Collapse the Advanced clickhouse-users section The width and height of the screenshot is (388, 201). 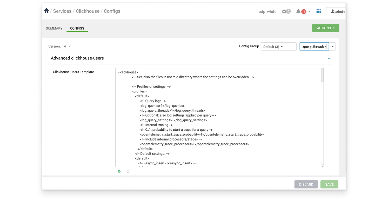329,59
